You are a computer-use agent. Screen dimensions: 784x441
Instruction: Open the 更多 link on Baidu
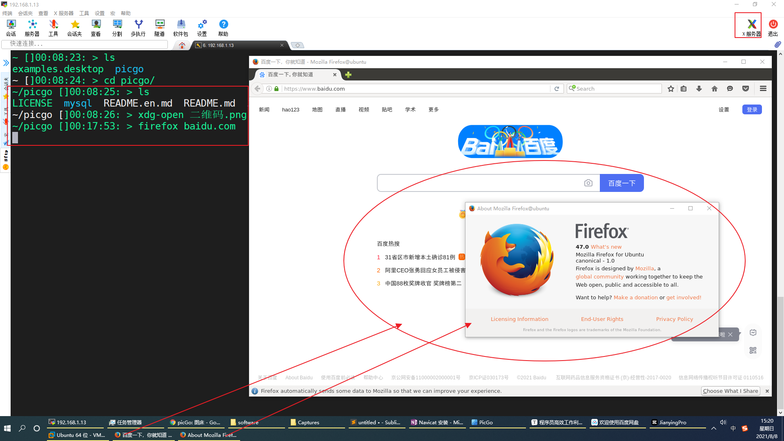click(x=434, y=109)
